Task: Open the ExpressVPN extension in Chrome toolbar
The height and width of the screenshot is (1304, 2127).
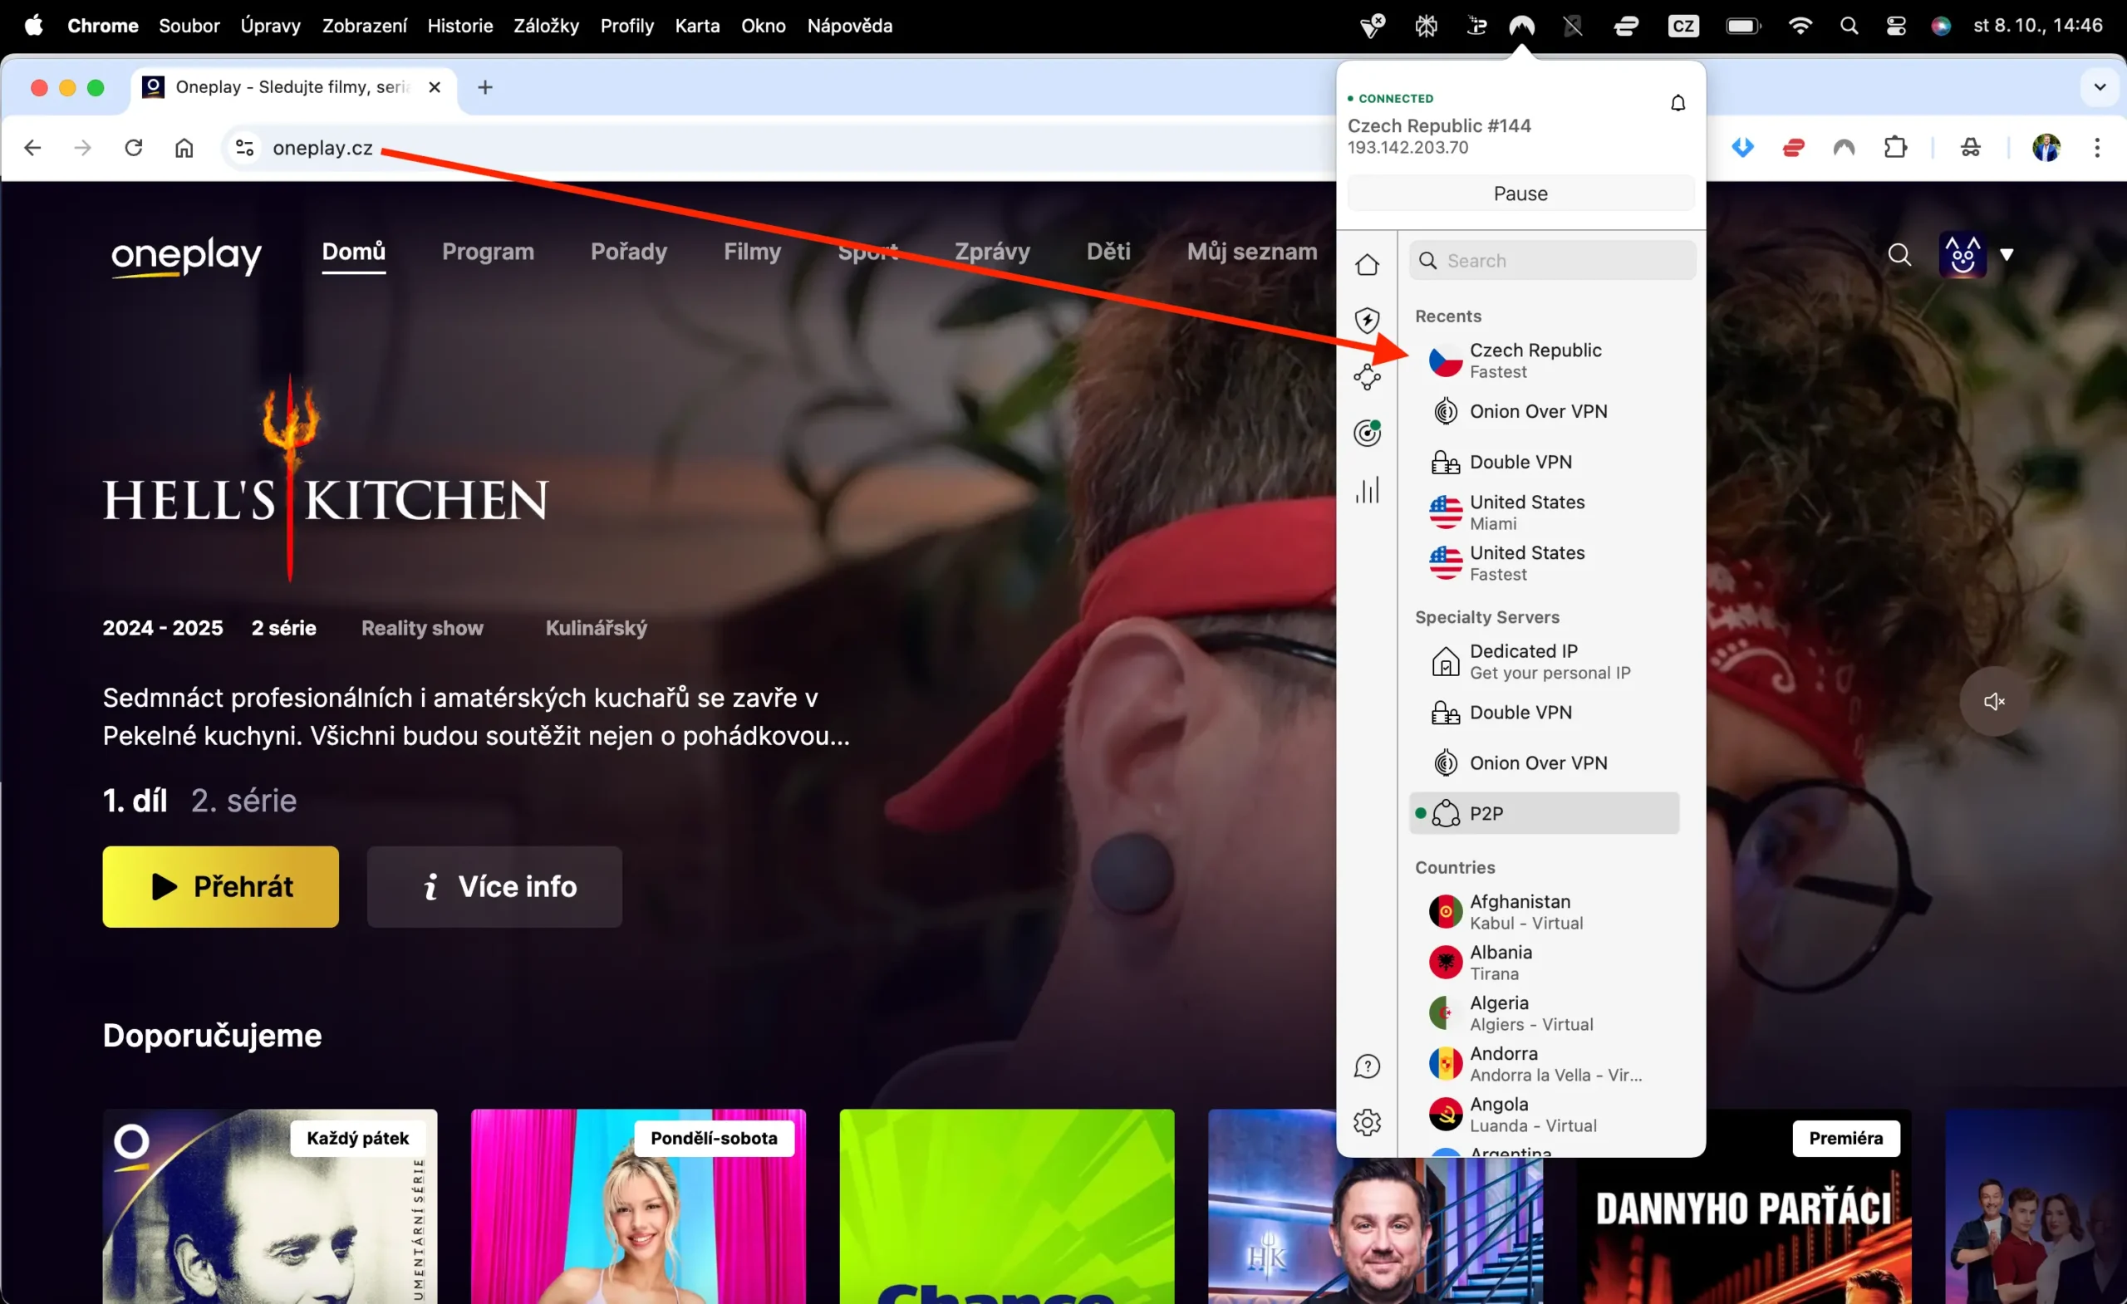Action: click(x=1792, y=148)
